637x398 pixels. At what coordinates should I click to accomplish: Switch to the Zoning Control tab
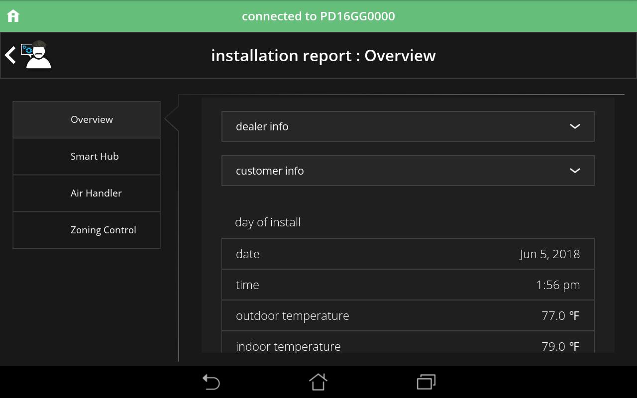tap(87, 230)
